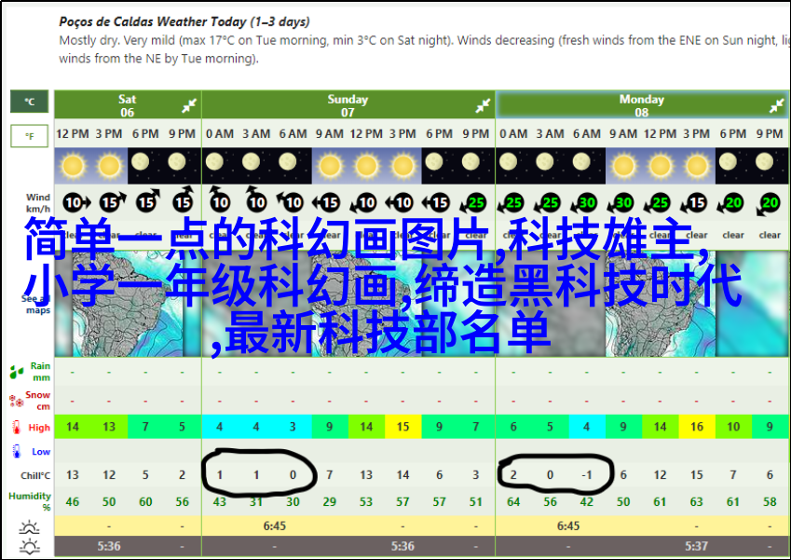
Task: Expand the Monday 08 day column
Action: point(776,106)
